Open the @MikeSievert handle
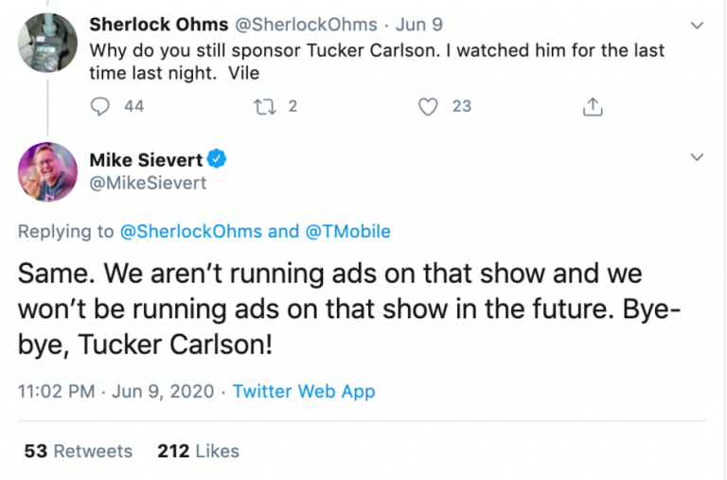 point(147,182)
